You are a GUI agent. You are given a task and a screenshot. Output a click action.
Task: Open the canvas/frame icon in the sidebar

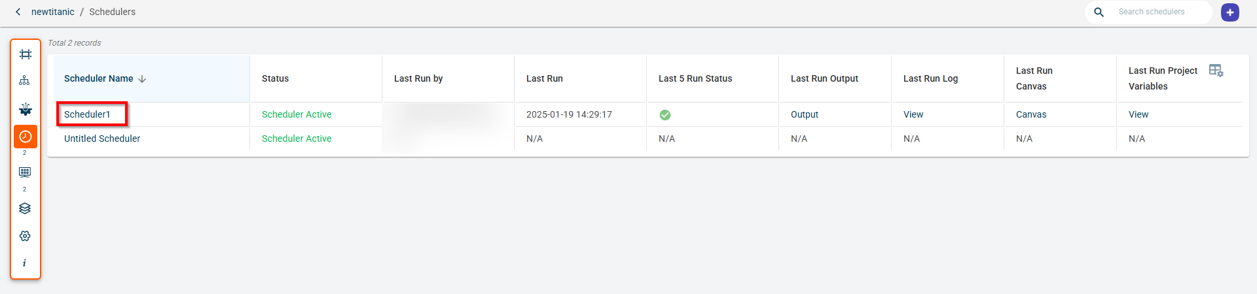pos(25,54)
